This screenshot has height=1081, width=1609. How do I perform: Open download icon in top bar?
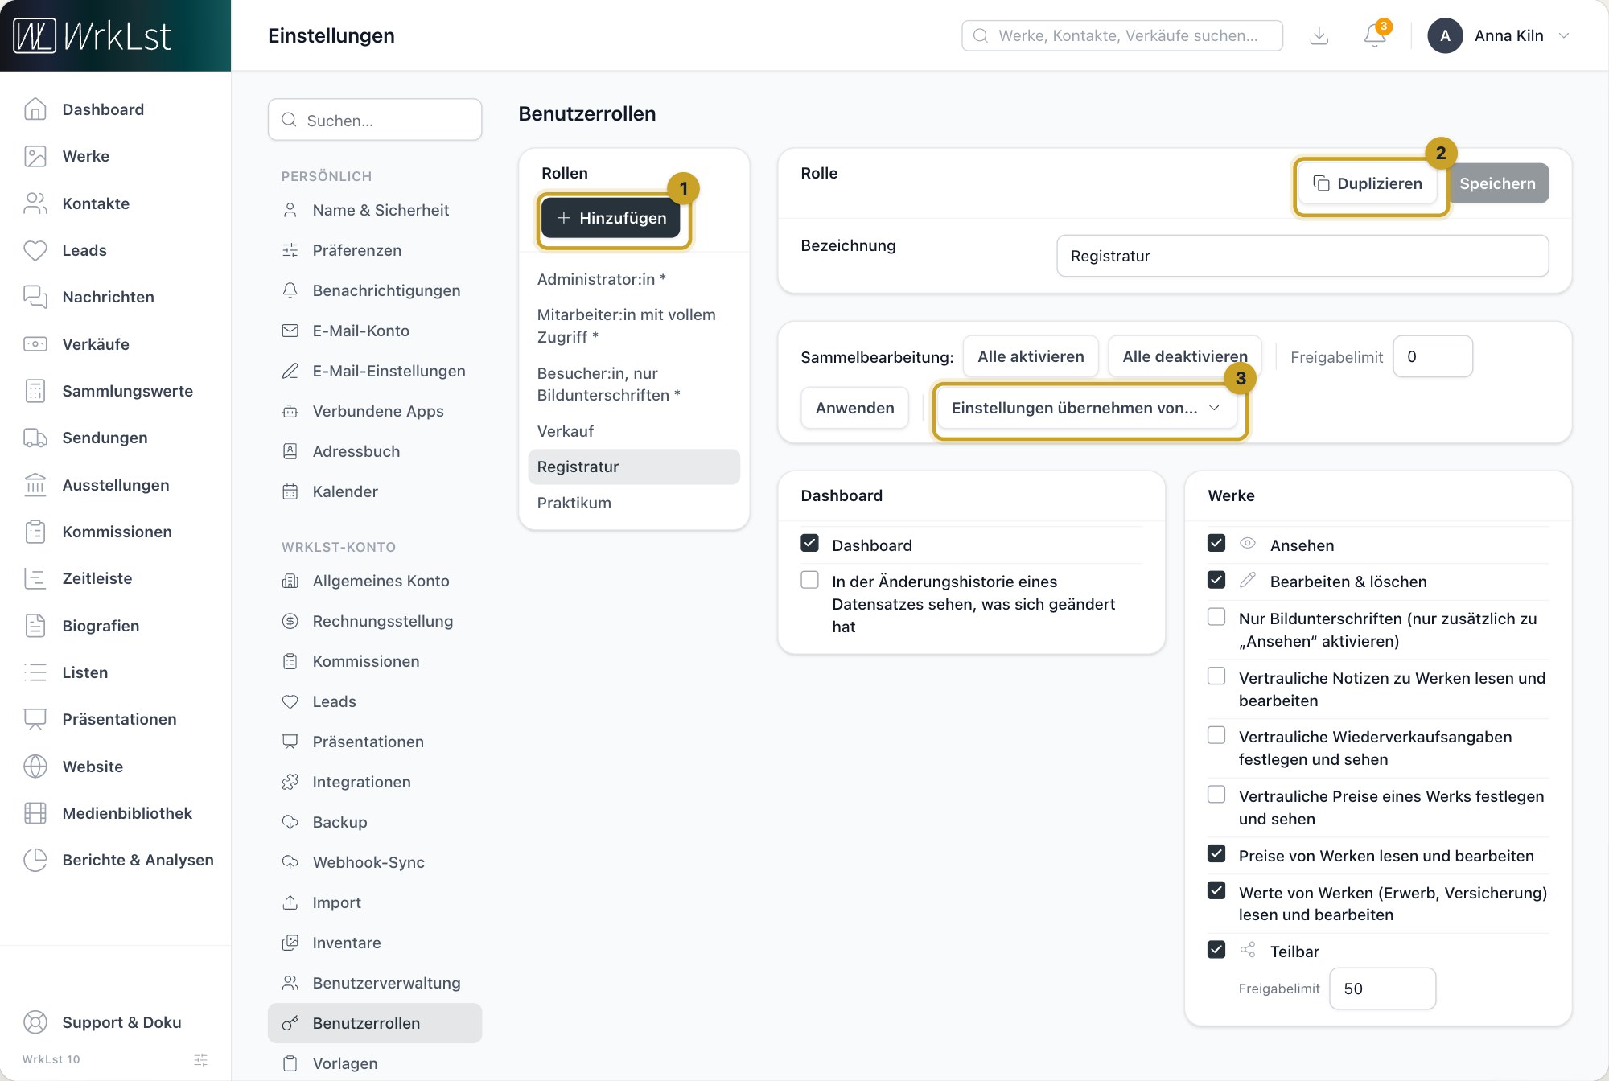(x=1319, y=35)
